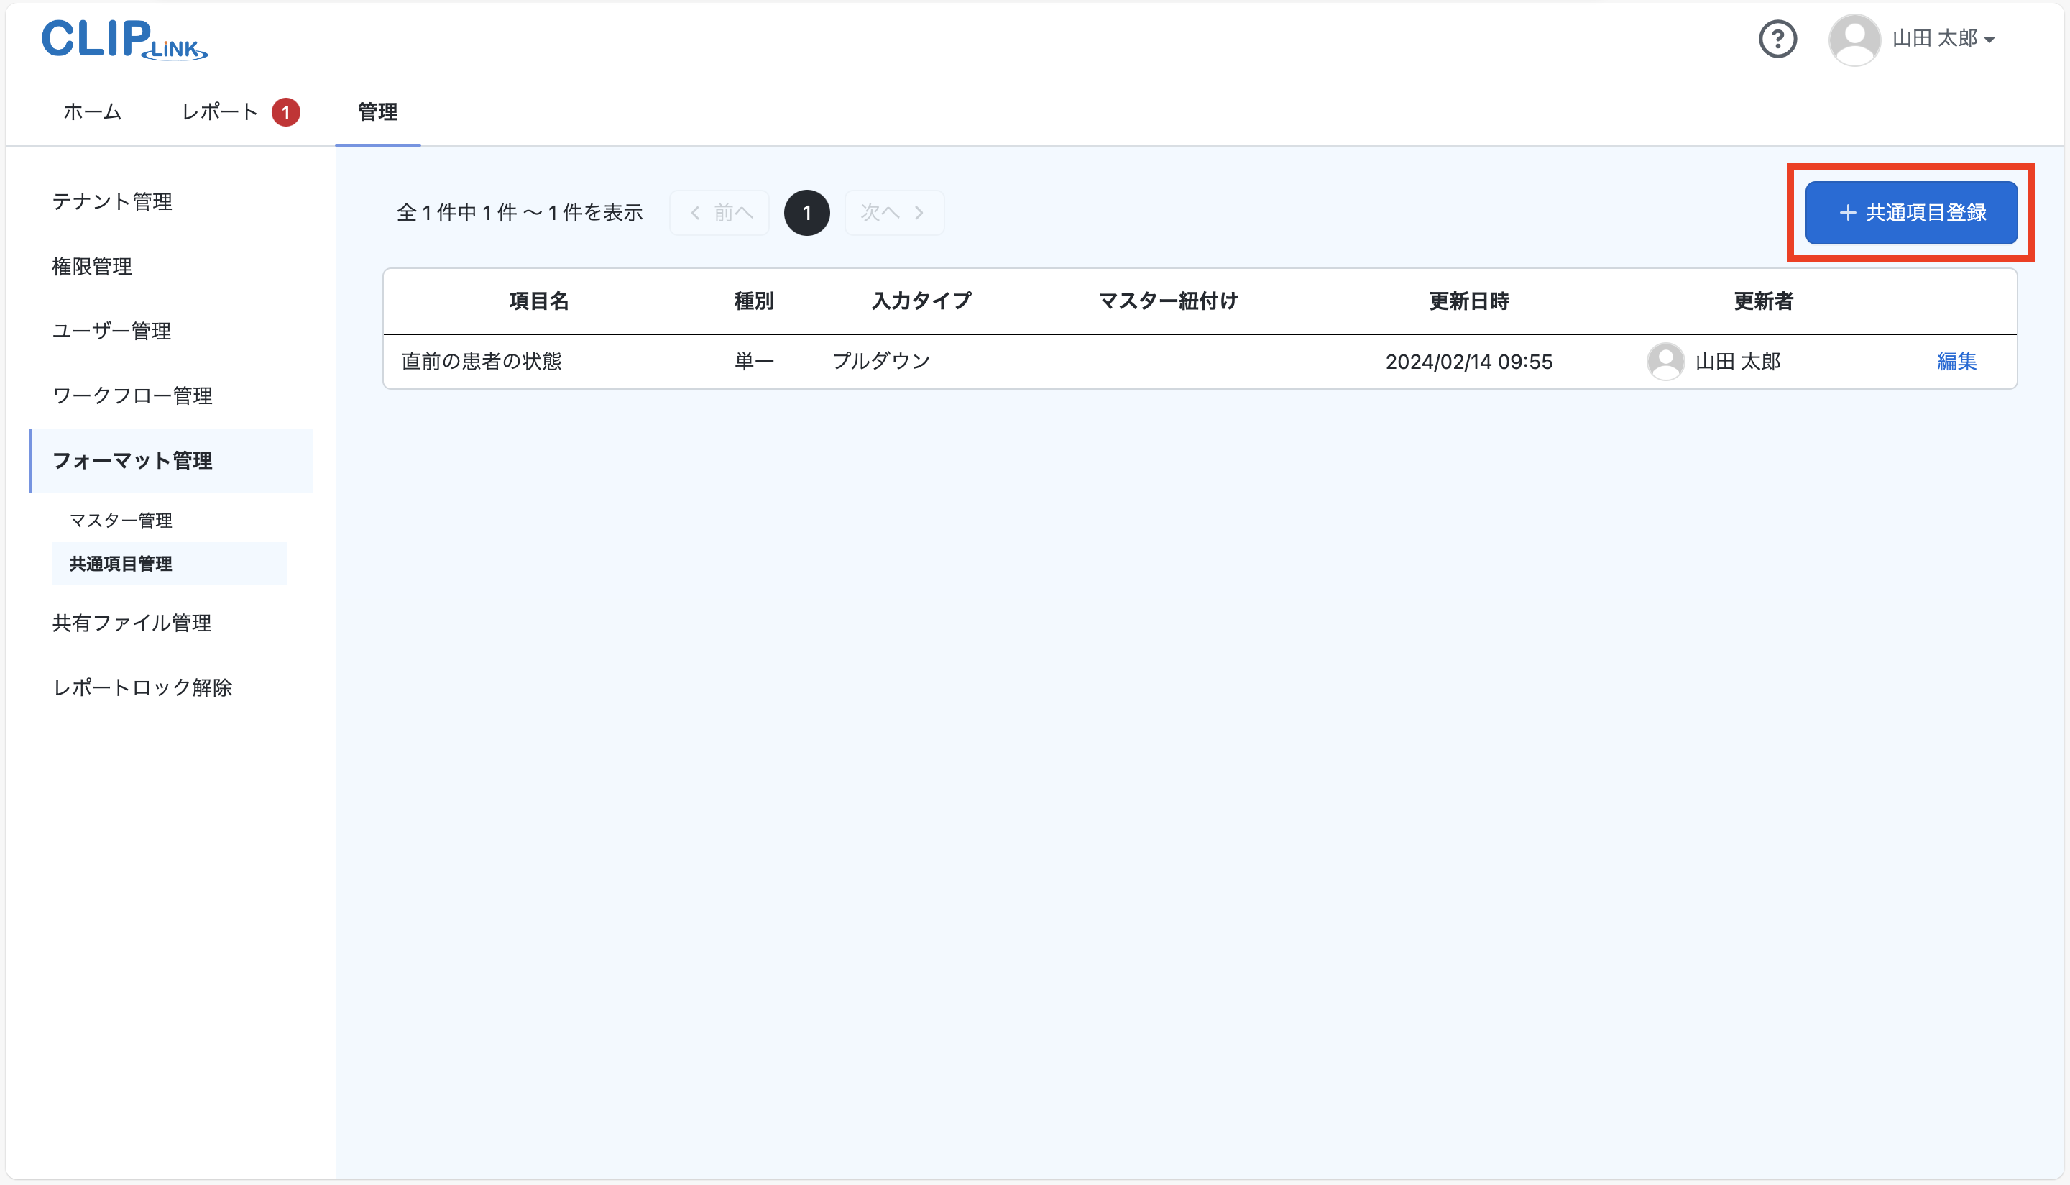2070x1185 pixels.
Task: Click the plus icon on 共通項目登録 button
Action: coord(1847,212)
